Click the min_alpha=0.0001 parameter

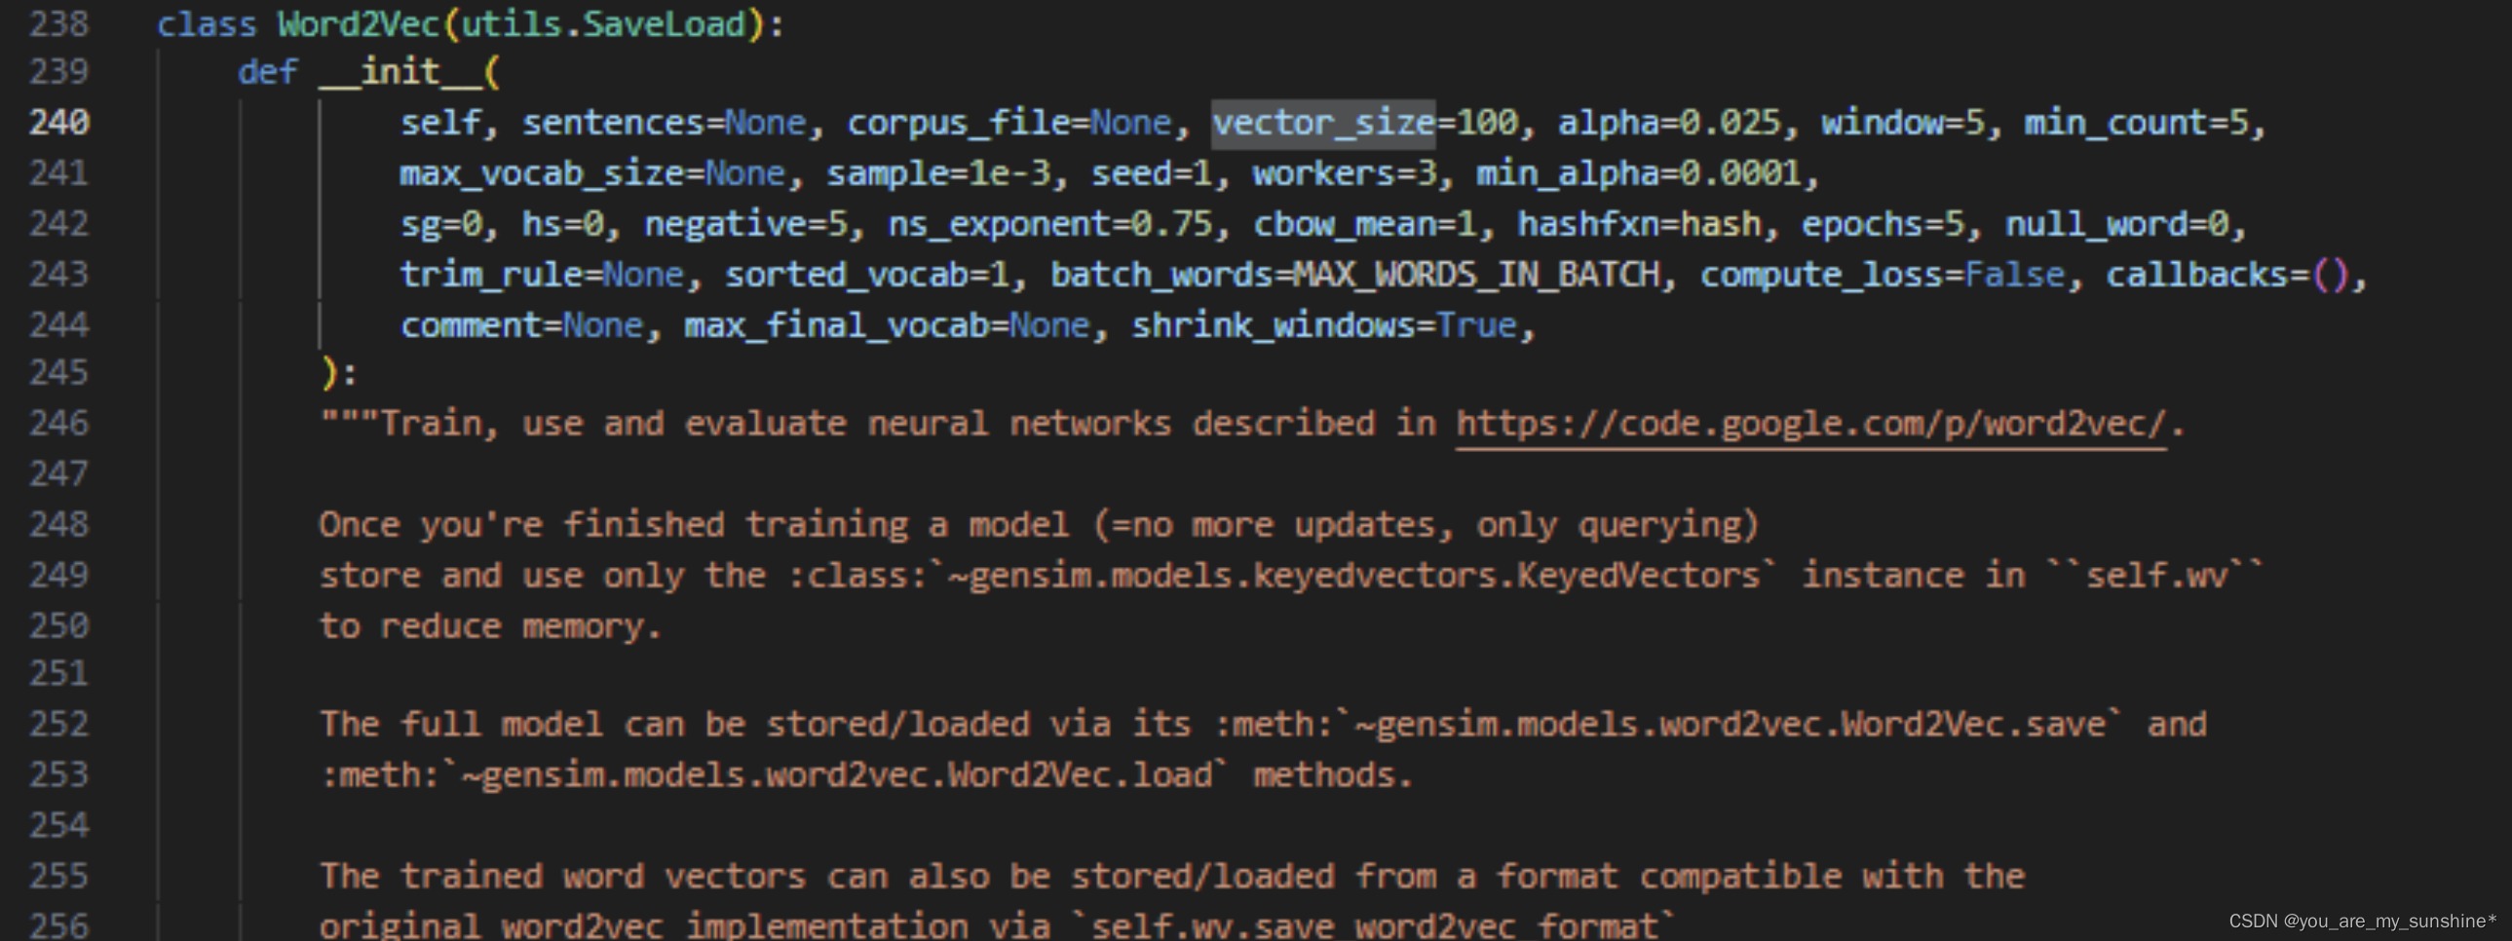coord(1638,173)
